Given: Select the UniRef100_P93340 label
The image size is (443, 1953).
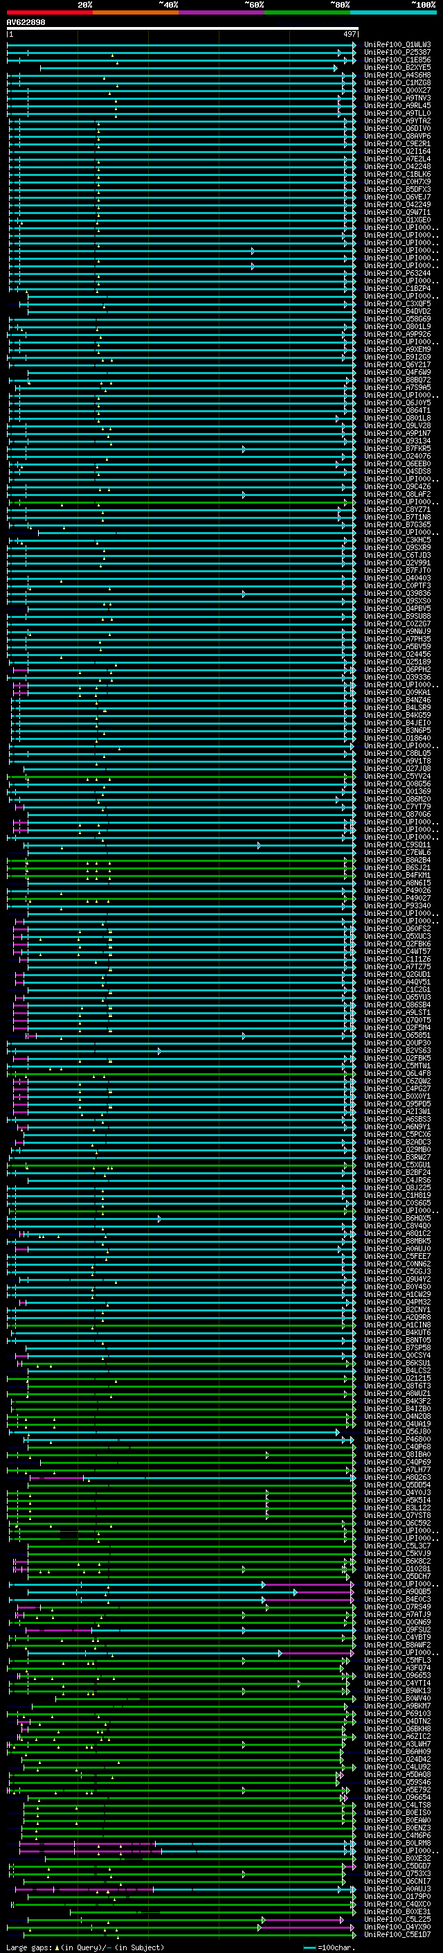Looking at the screenshot, I should pos(397,905).
